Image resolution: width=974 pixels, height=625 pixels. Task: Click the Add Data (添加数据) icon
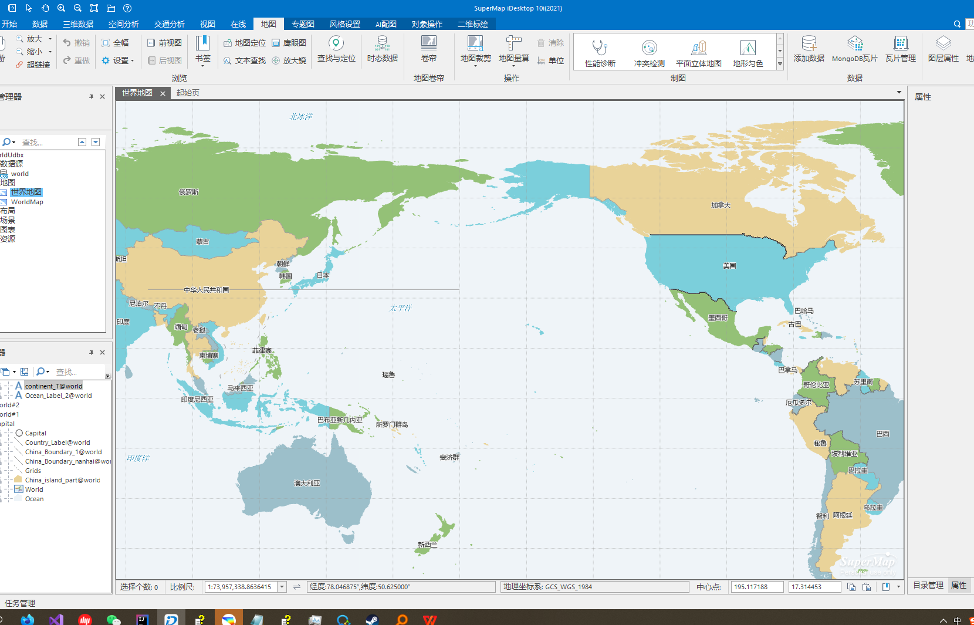(809, 49)
